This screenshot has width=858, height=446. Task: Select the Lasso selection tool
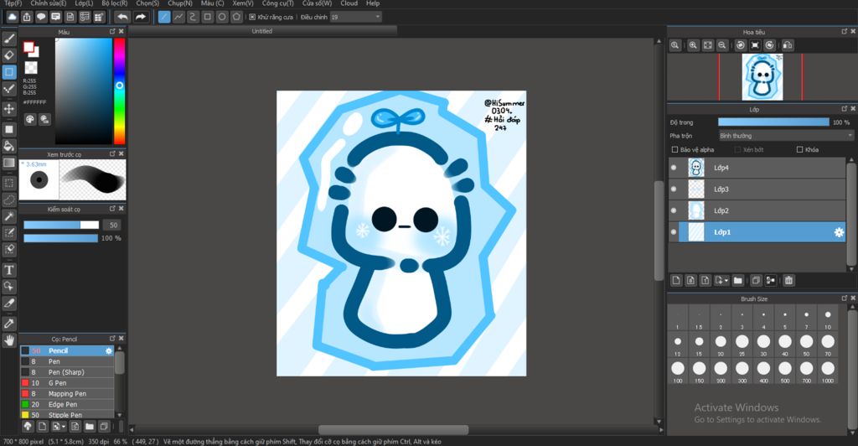(x=8, y=200)
